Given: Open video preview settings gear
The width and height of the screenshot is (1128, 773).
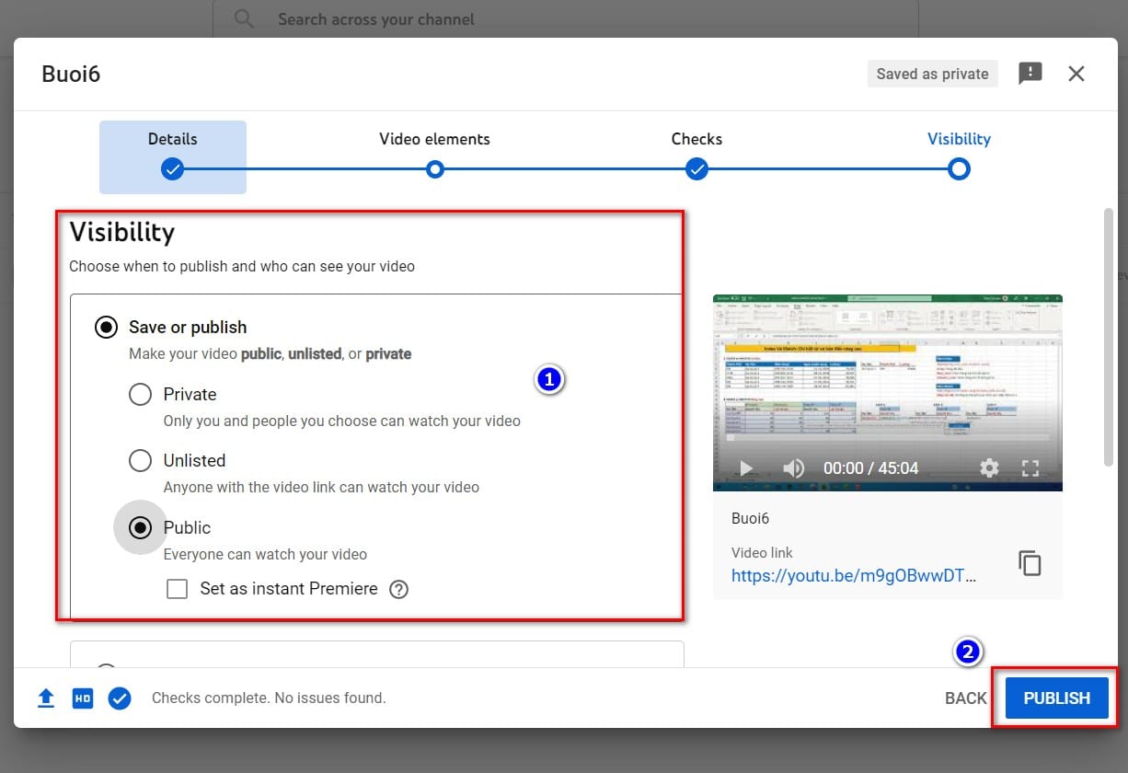Looking at the screenshot, I should point(989,468).
